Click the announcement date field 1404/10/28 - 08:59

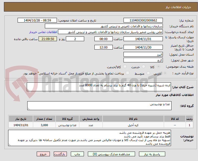(37, 20)
